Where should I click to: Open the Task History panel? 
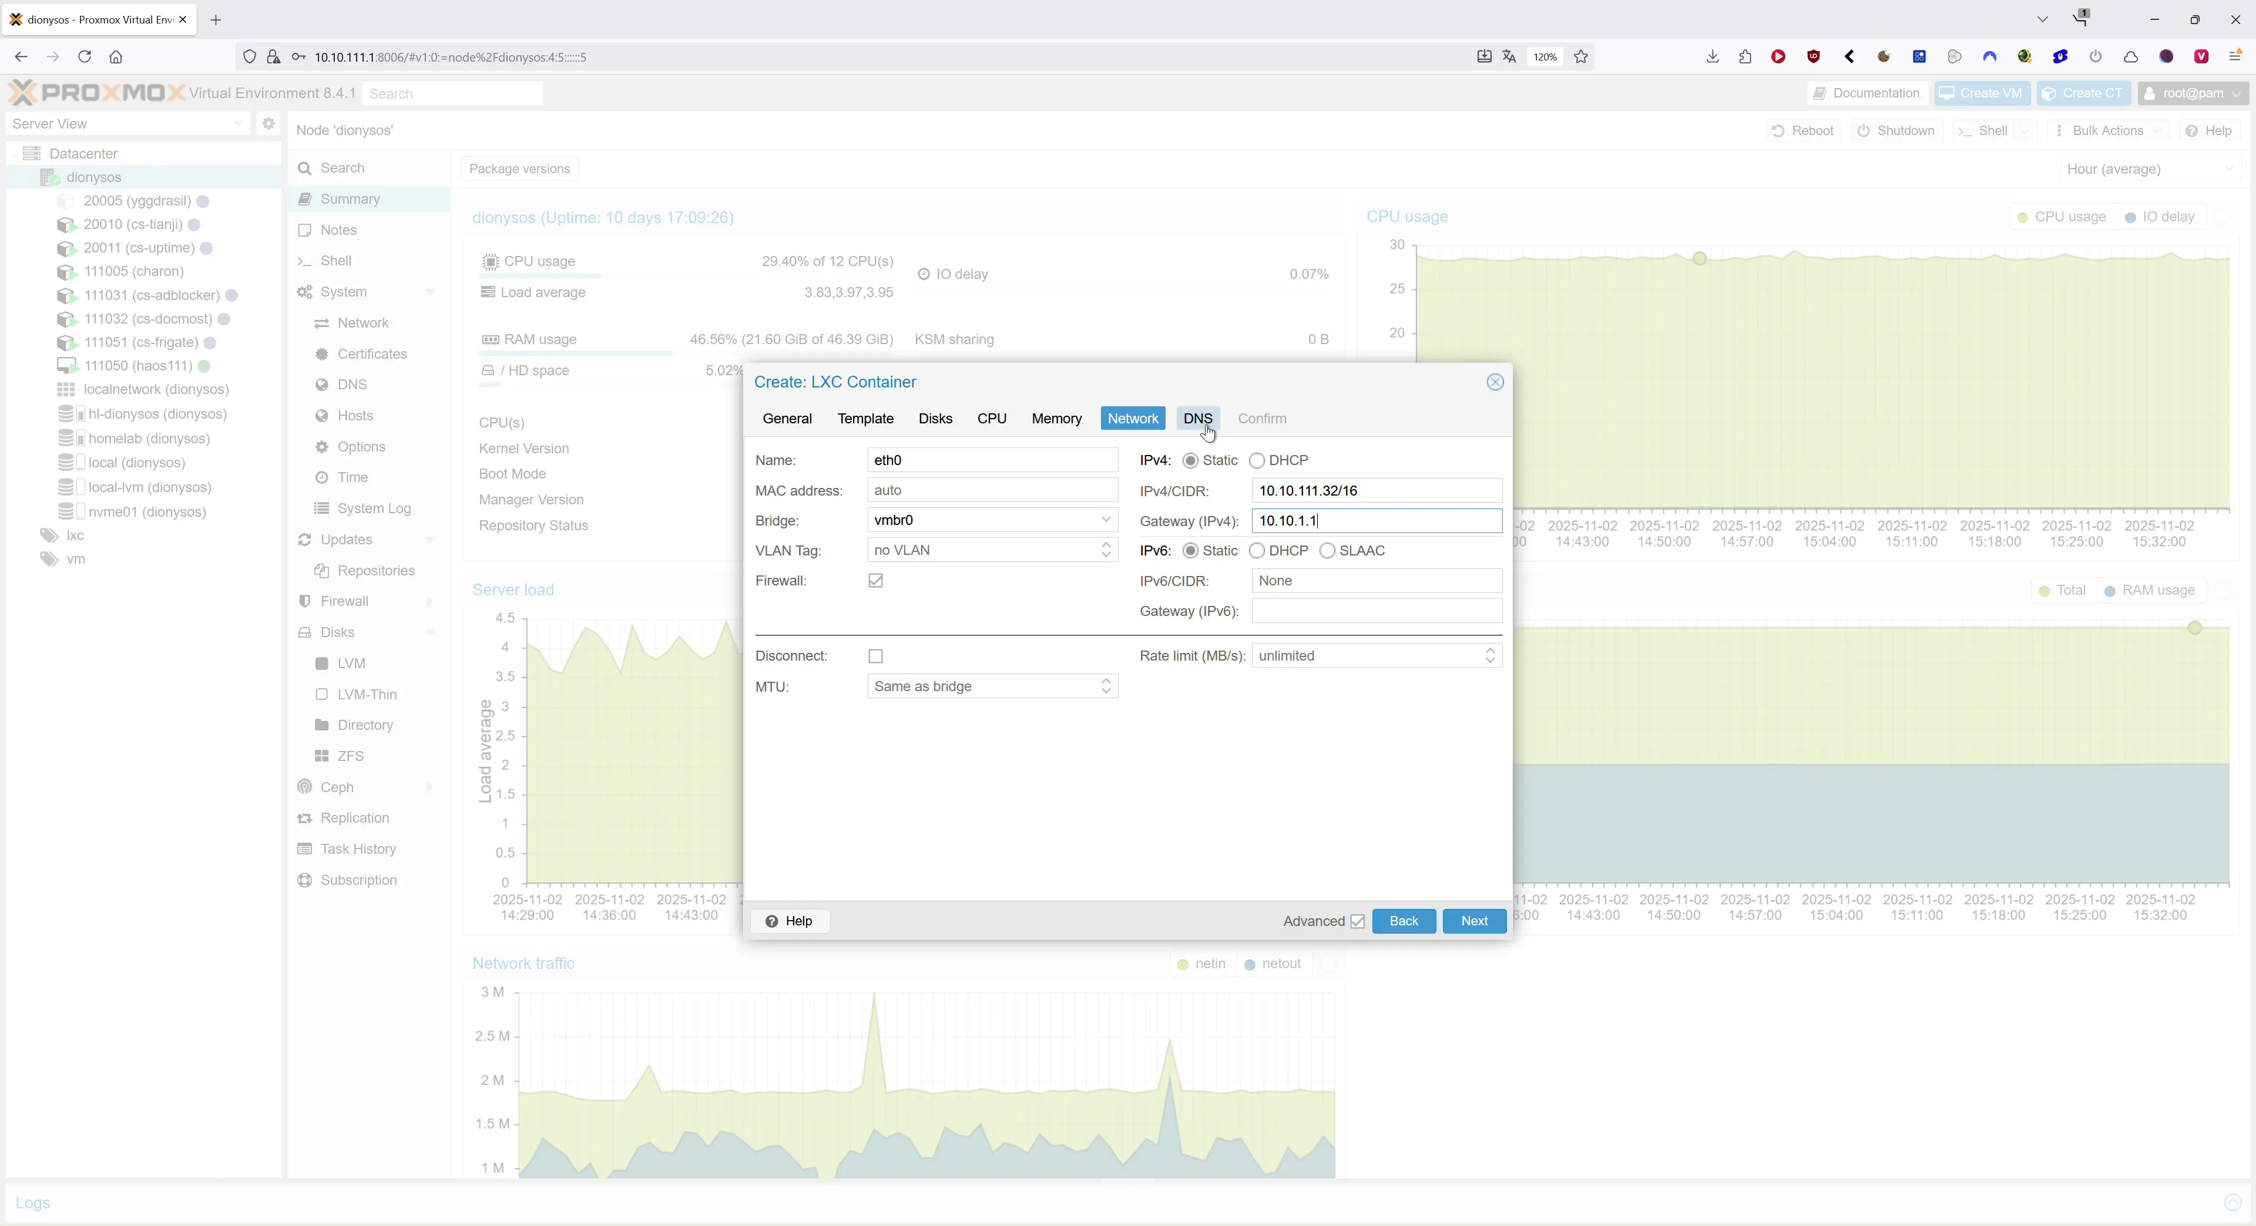pyautogui.click(x=357, y=849)
